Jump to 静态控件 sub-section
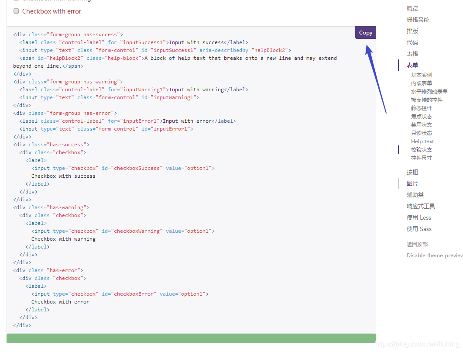This screenshot has height=352, width=463. (422, 108)
